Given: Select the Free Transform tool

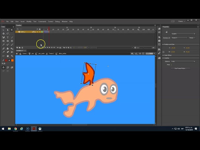Looking at the screenshot, I should point(12,30).
